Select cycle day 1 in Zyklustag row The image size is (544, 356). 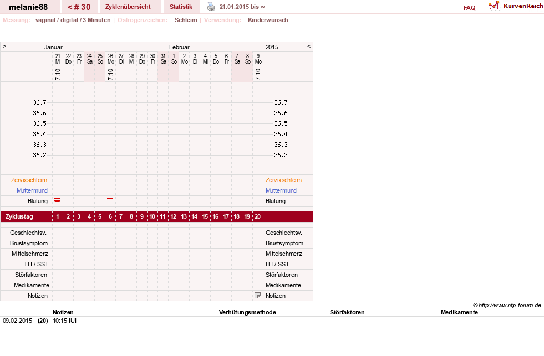[58, 217]
